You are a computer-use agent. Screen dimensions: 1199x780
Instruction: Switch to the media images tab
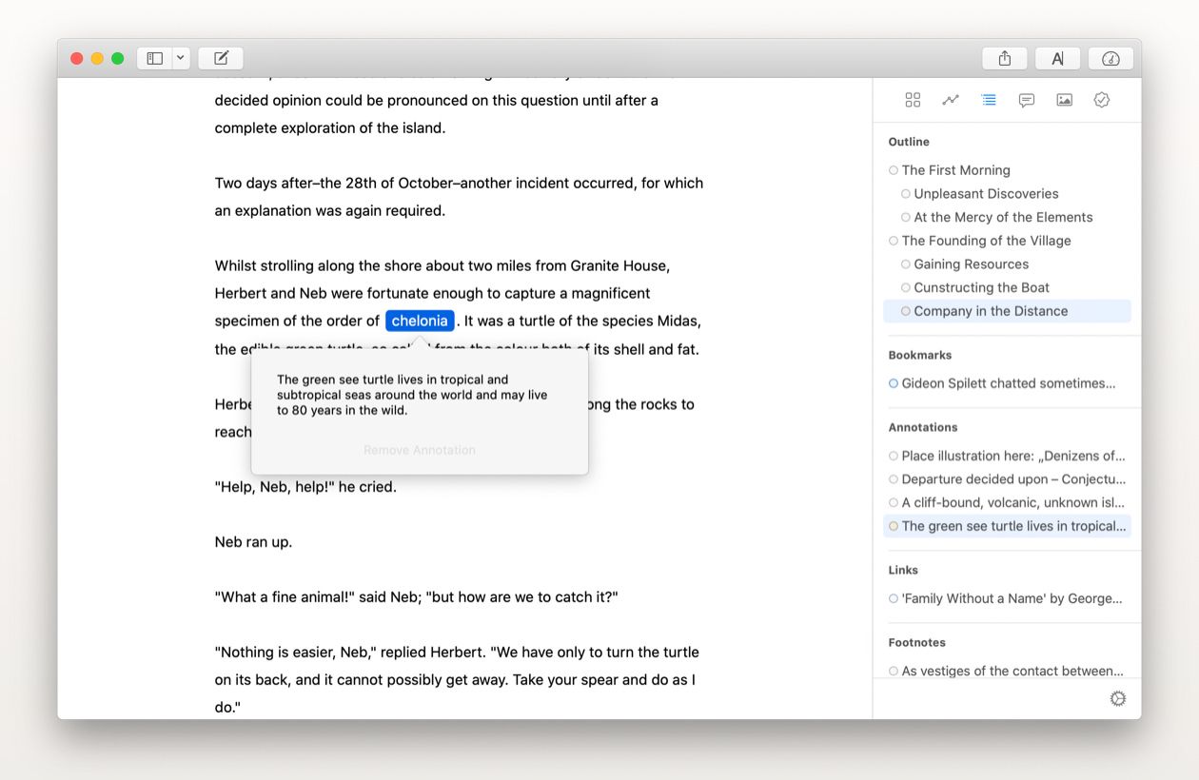pos(1064,100)
